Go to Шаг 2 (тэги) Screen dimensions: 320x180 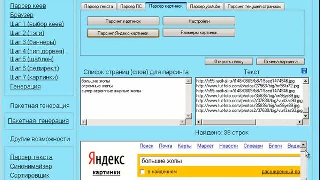(27, 33)
